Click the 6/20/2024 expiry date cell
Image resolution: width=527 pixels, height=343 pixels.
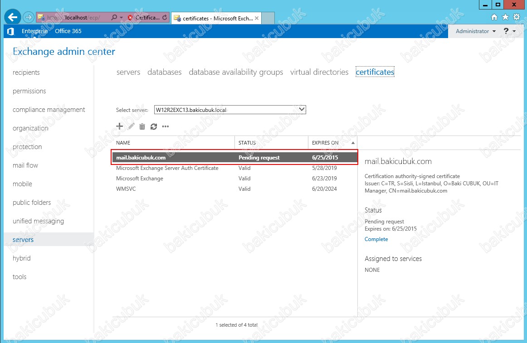coord(324,189)
